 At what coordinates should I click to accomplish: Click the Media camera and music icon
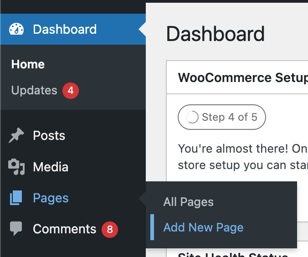pos(16,167)
